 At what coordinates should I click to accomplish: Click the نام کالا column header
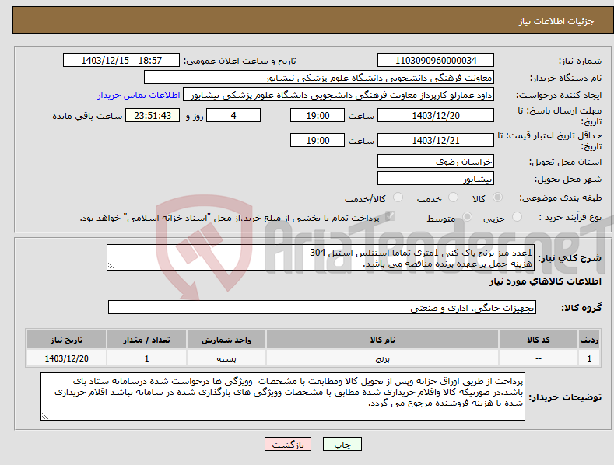382,340
